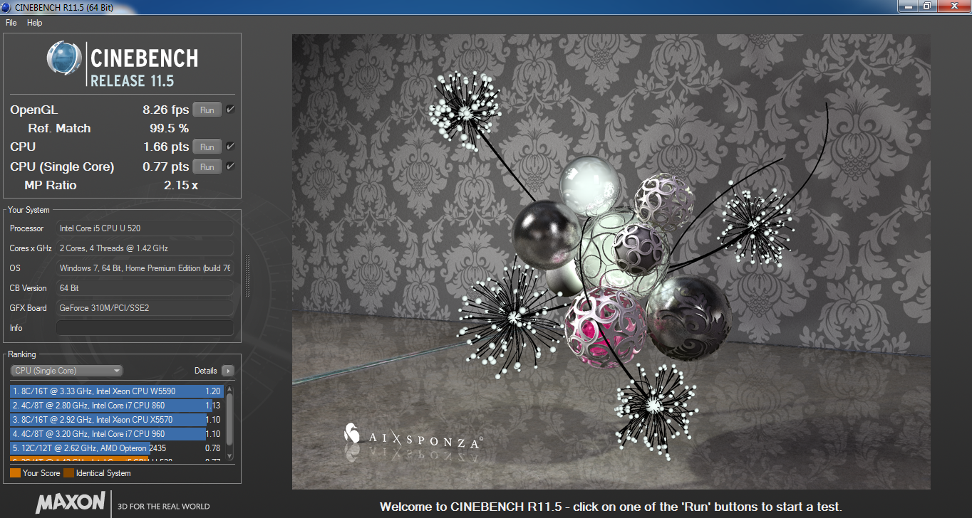Click the Processor field Intel Core i5 value
972x518 pixels.
145,228
